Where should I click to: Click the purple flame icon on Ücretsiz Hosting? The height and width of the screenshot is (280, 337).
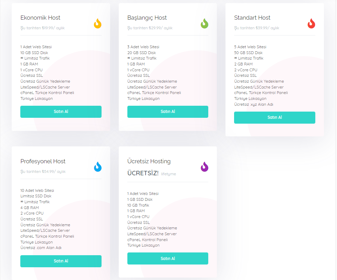click(204, 167)
